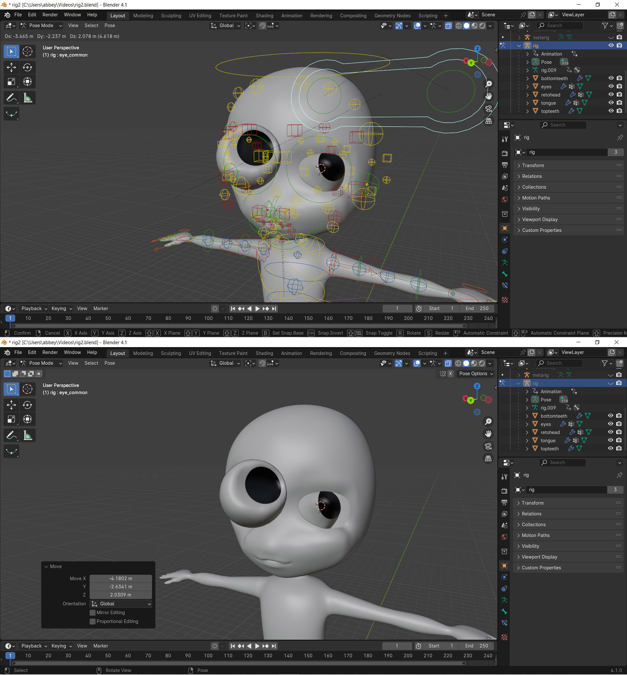Open the Render properties tab in the bottom window

504,491
